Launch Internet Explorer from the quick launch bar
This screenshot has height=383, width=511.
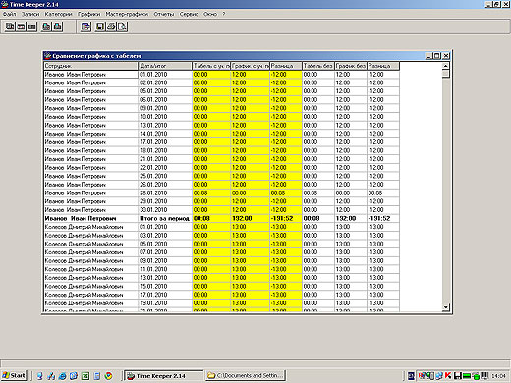(x=63, y=376)
